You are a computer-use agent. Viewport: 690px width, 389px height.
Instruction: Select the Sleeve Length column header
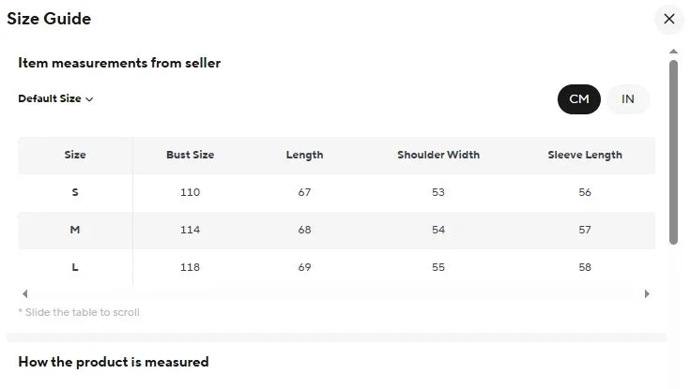(x=585, y=155)
